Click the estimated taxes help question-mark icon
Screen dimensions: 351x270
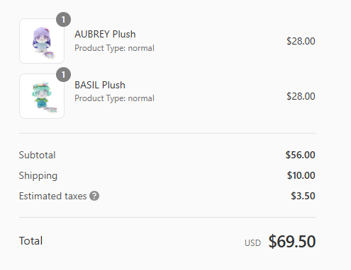(x=94, y=196)
